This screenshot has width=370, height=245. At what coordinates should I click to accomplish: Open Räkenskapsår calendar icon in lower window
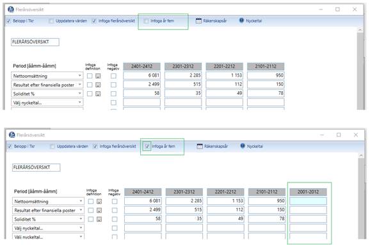pos(200,146)
